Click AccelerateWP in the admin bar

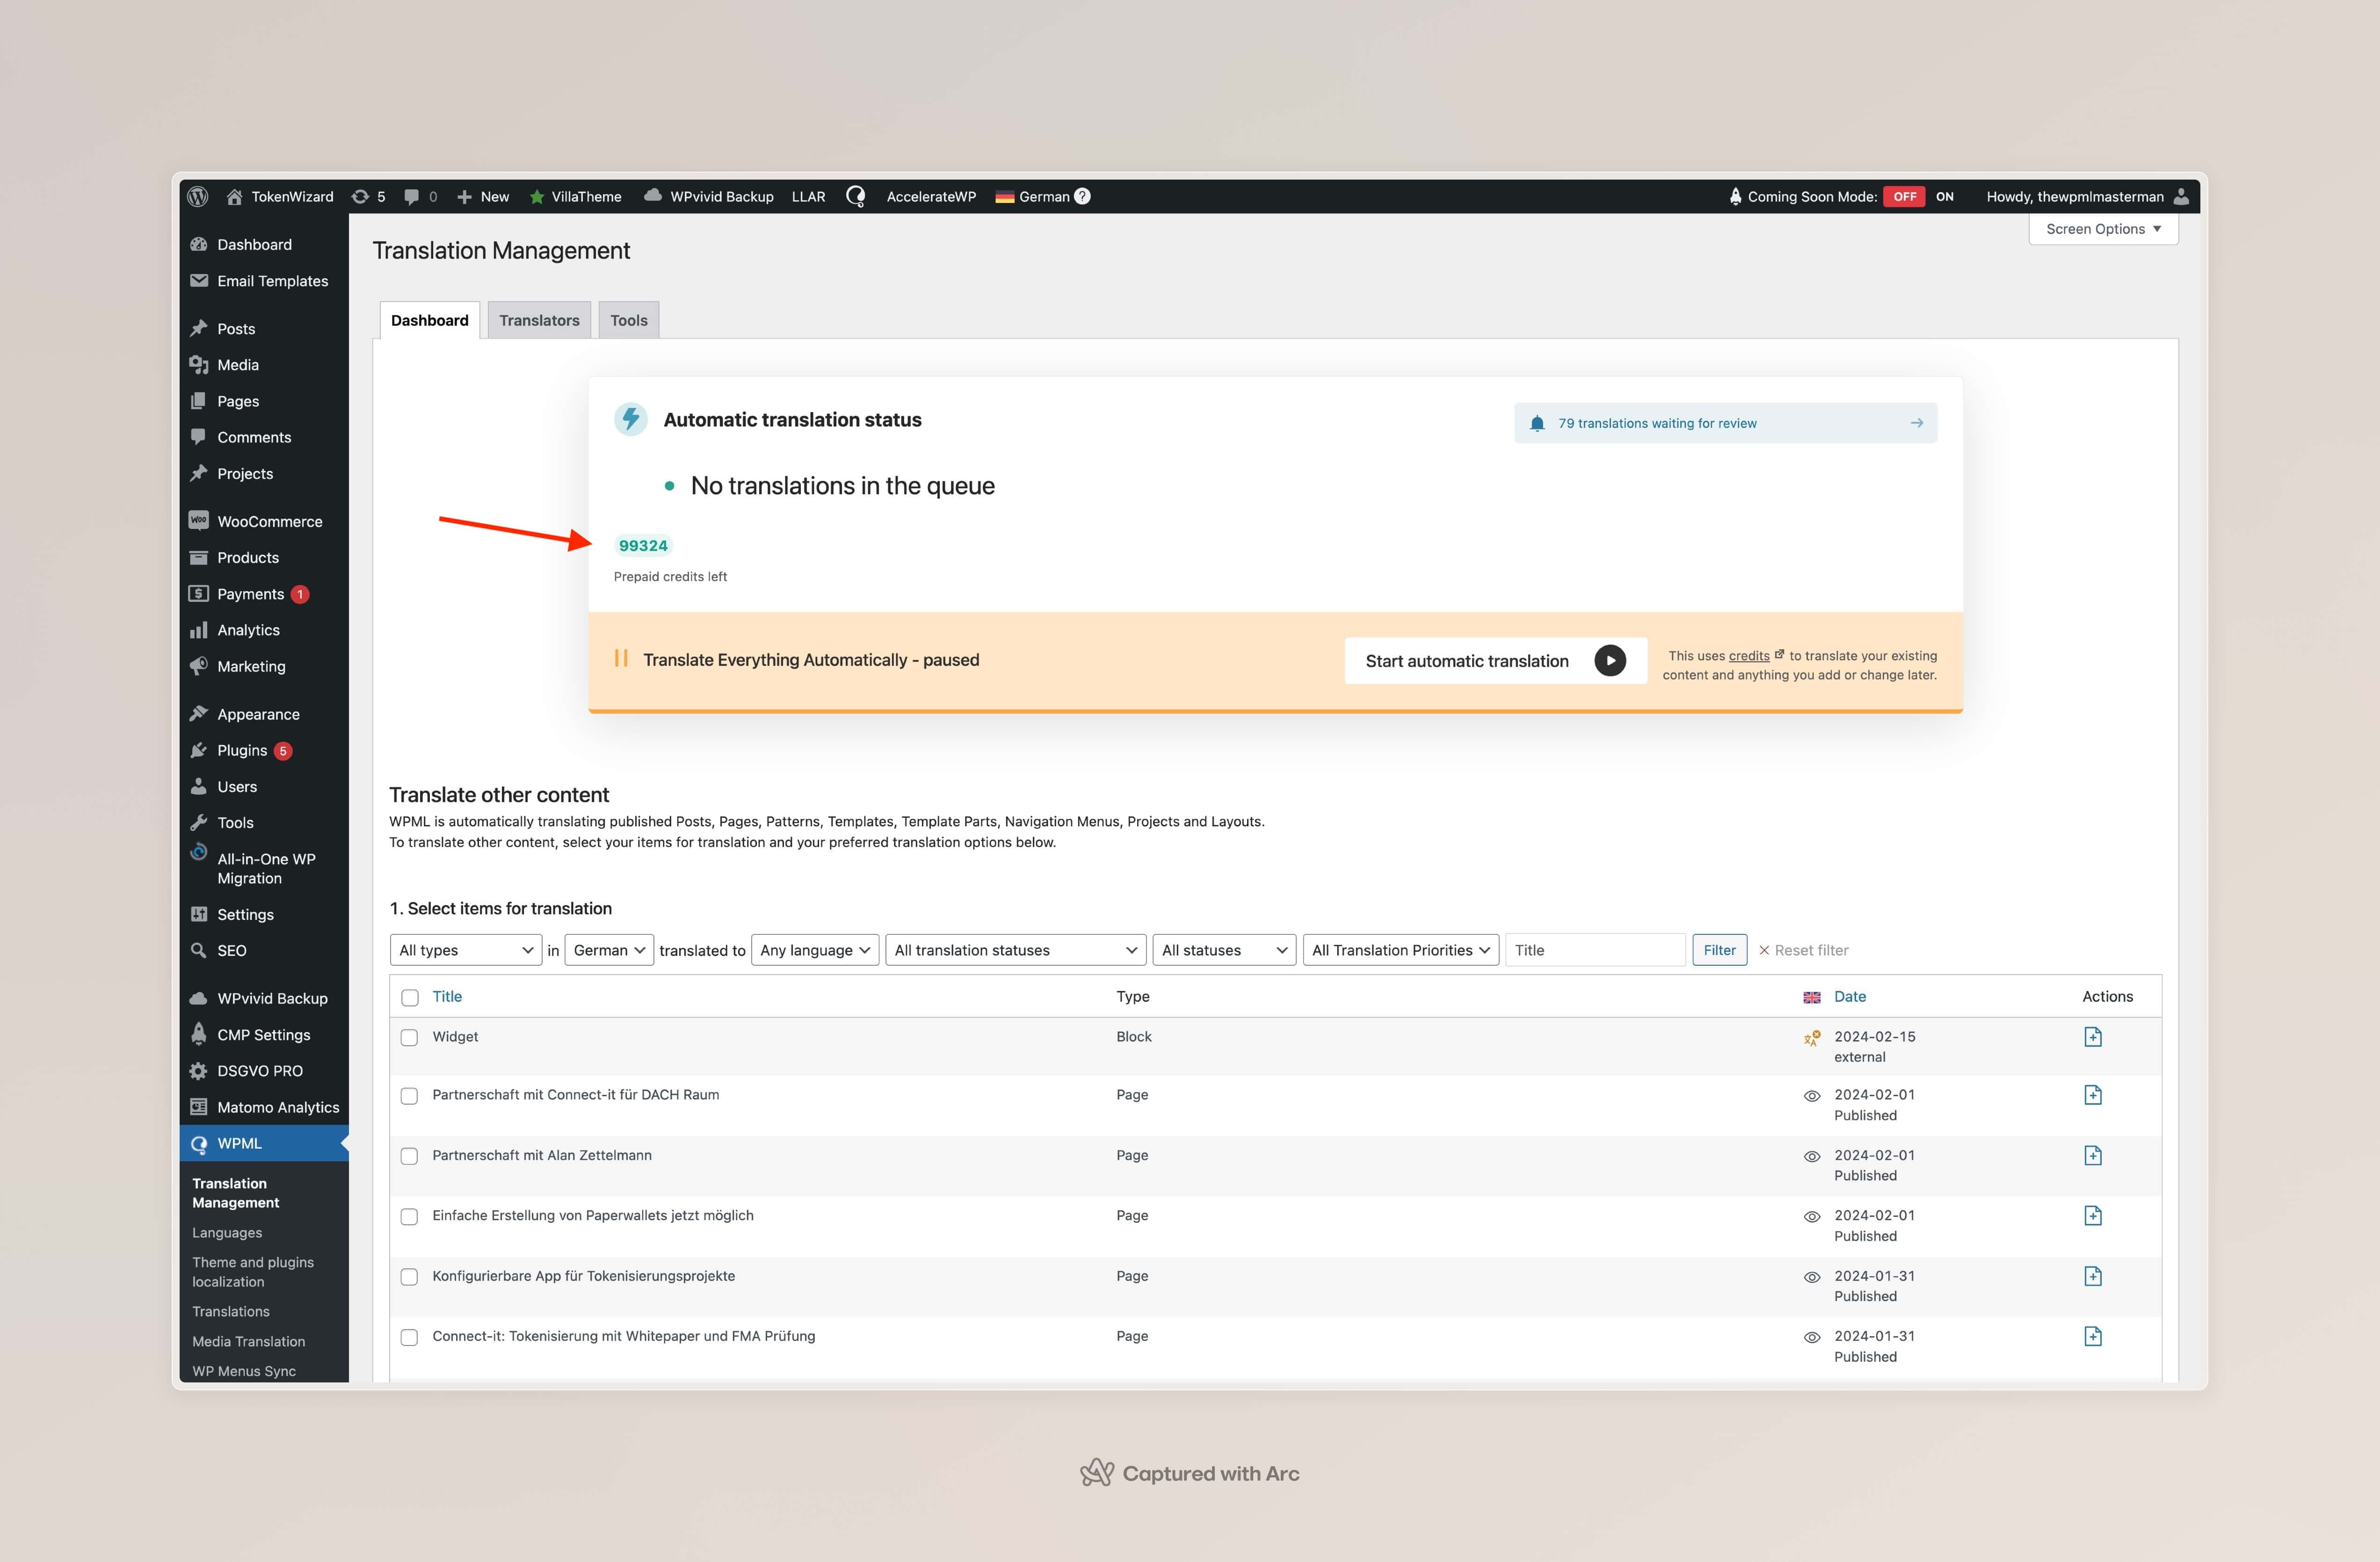point(931,196)
